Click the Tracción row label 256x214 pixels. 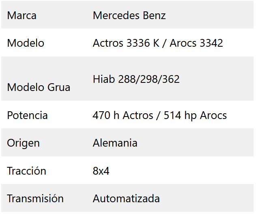[26, 171]
